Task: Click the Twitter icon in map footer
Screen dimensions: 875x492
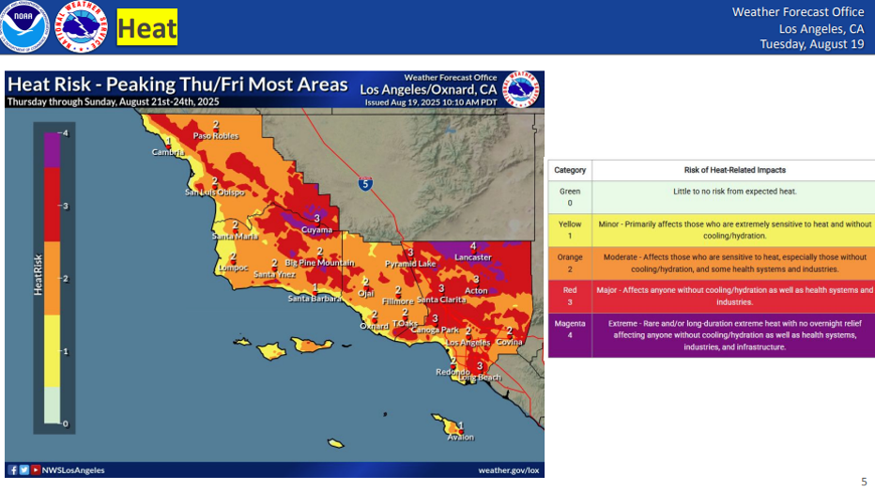Action: [23, 469]
